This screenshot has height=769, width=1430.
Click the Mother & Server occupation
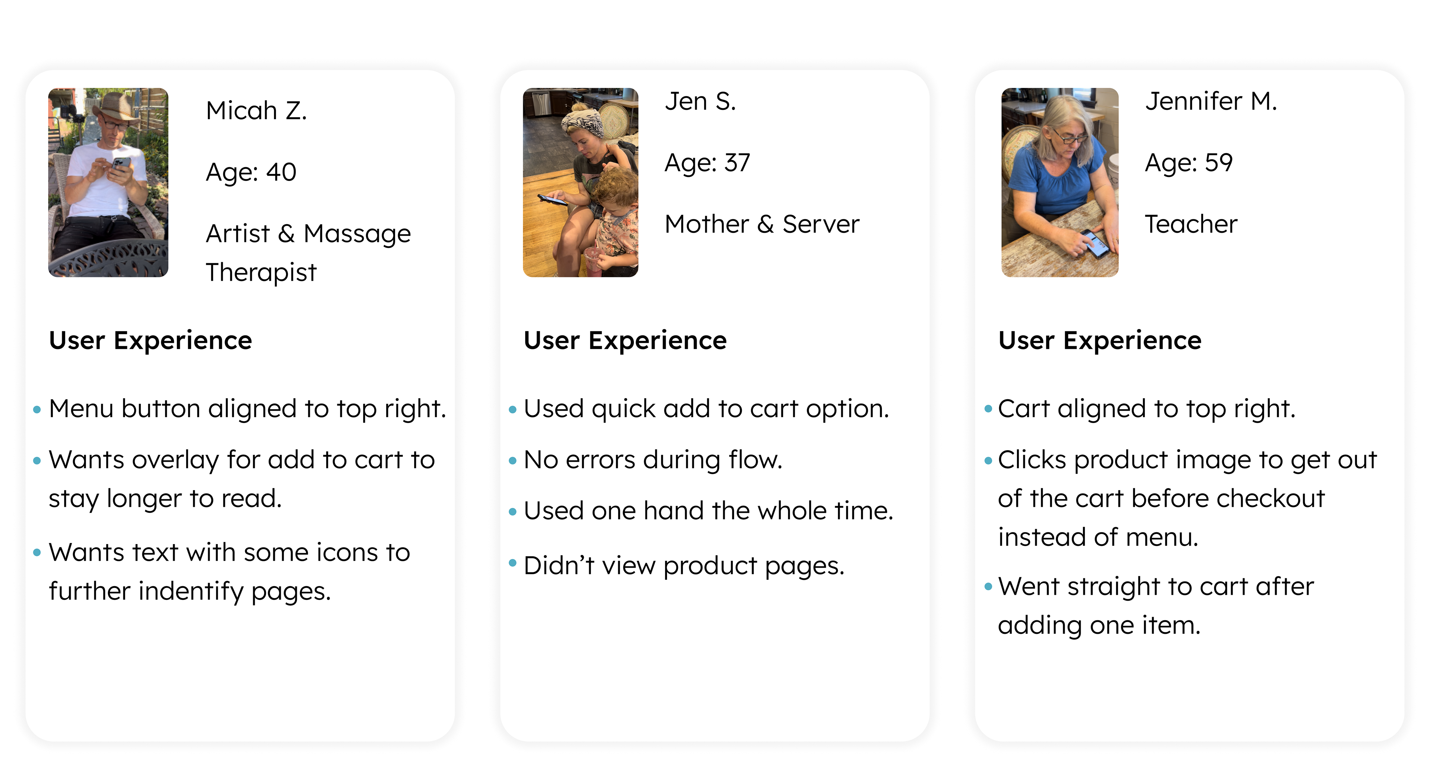(x=762, y=224)
